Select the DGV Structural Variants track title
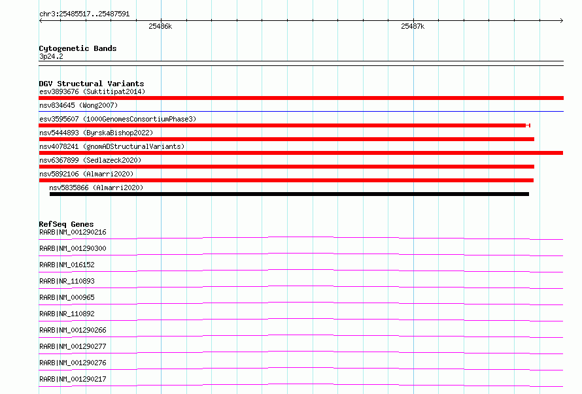Viewport: 582px width, 394px height. [x=92, y=84]
